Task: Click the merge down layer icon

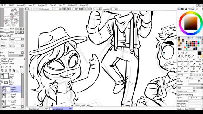Action: [6, 71]
